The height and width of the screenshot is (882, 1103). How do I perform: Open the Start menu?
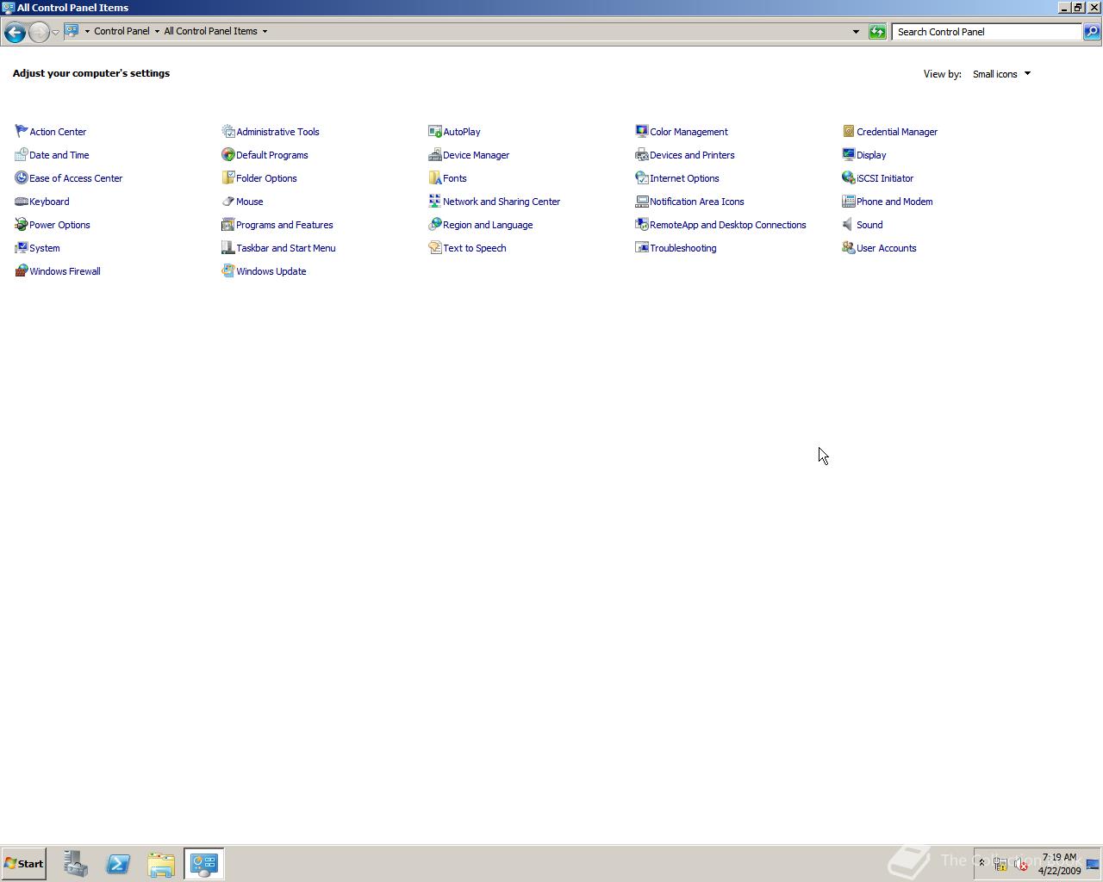[23, 863]
